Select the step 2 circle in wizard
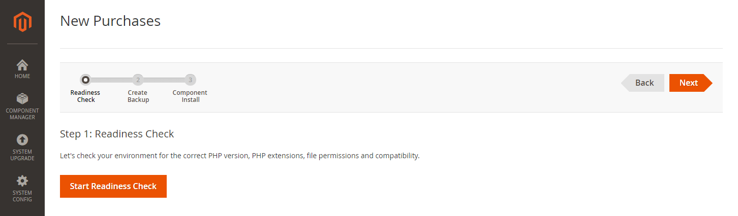 pos(138,80)
